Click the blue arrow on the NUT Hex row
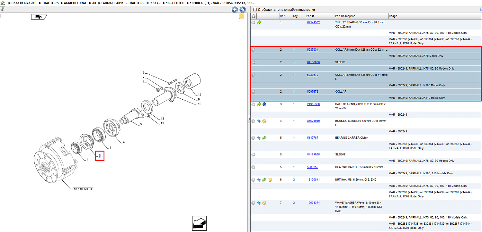Screen dimensions: 482x232 (259, 180)
